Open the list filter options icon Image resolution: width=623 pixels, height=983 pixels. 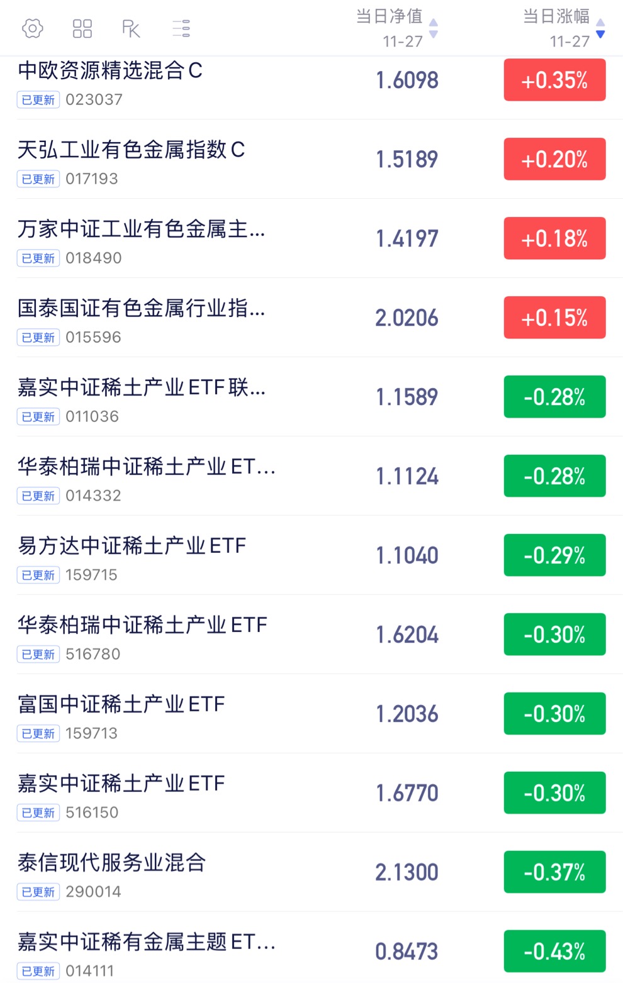coord(181,28)
